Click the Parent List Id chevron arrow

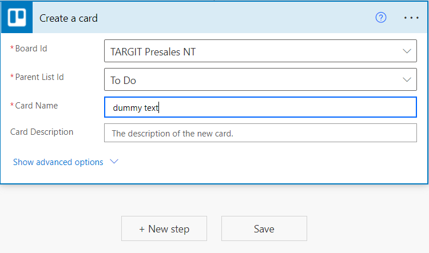[x=407, y=79]
